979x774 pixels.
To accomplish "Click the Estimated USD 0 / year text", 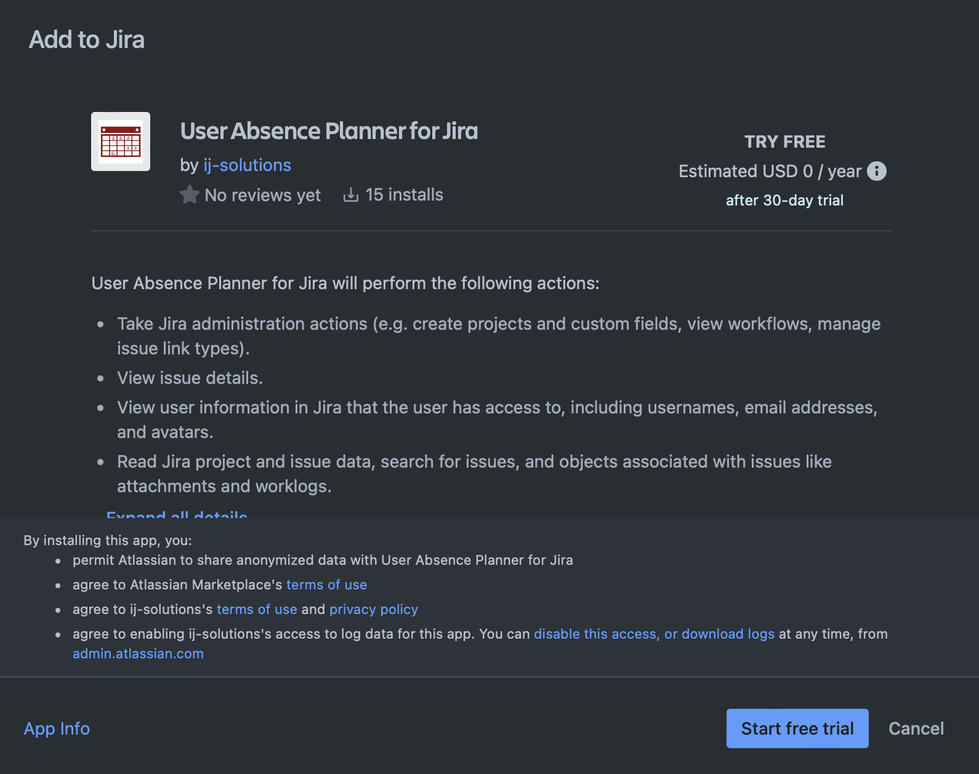I will click(770, 171).
